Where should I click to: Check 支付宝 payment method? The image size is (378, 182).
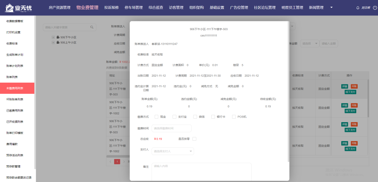click(x=175, y=117)
